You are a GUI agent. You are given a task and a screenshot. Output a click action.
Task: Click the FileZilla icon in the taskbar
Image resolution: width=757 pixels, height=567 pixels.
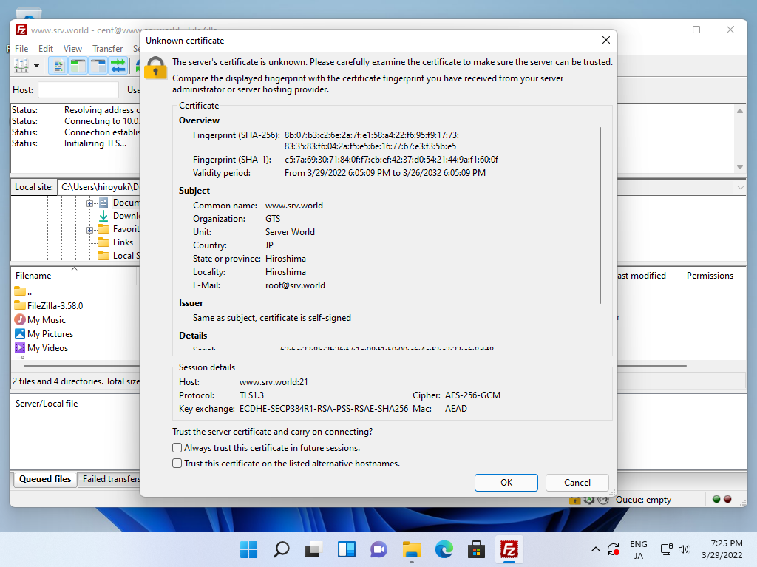click(x=508, y=549)
